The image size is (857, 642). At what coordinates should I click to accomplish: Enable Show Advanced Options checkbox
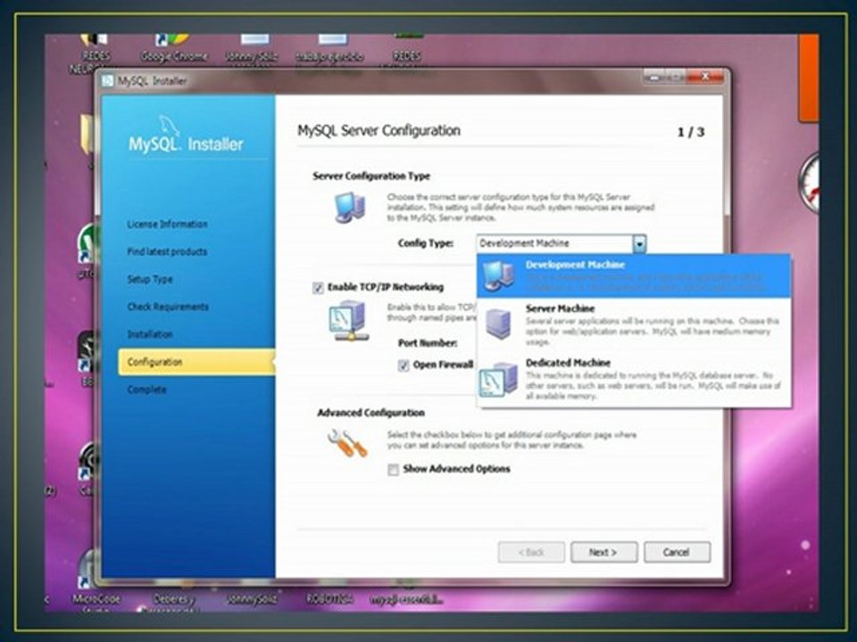point(393,470)
